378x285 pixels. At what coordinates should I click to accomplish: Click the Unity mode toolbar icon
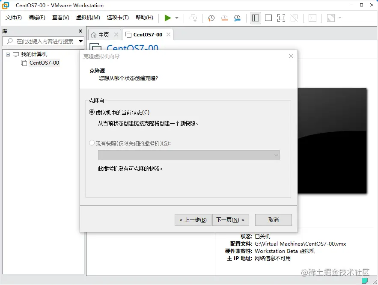click(294, 18)
